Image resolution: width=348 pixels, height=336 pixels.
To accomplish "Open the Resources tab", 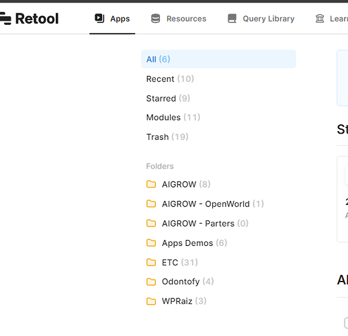I will tap(179, 19).
